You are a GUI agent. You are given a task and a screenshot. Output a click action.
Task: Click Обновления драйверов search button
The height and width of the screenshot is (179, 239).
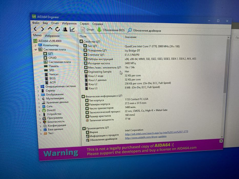click(144, 30)
